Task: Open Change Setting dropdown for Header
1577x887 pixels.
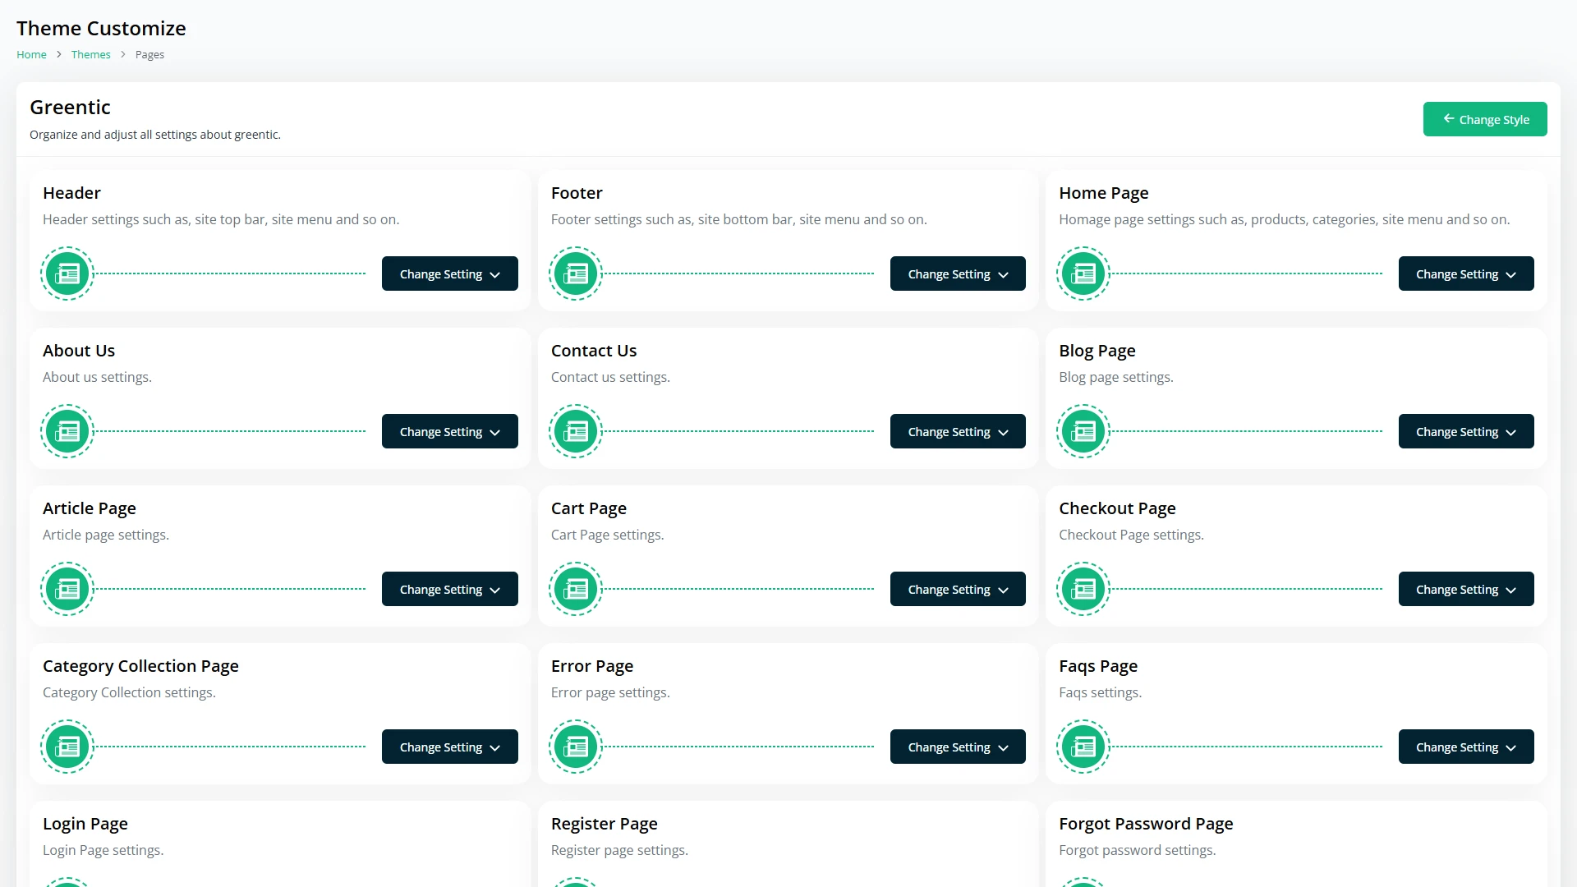Action: tap(450, 273)
